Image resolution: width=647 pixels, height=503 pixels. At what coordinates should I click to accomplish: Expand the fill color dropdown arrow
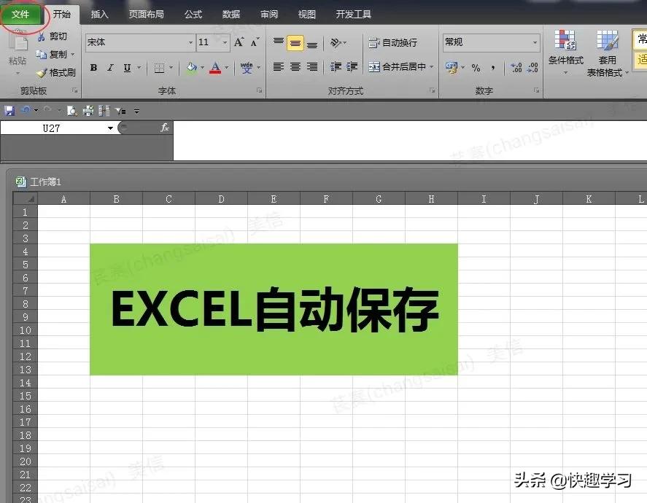click(202, 68)
